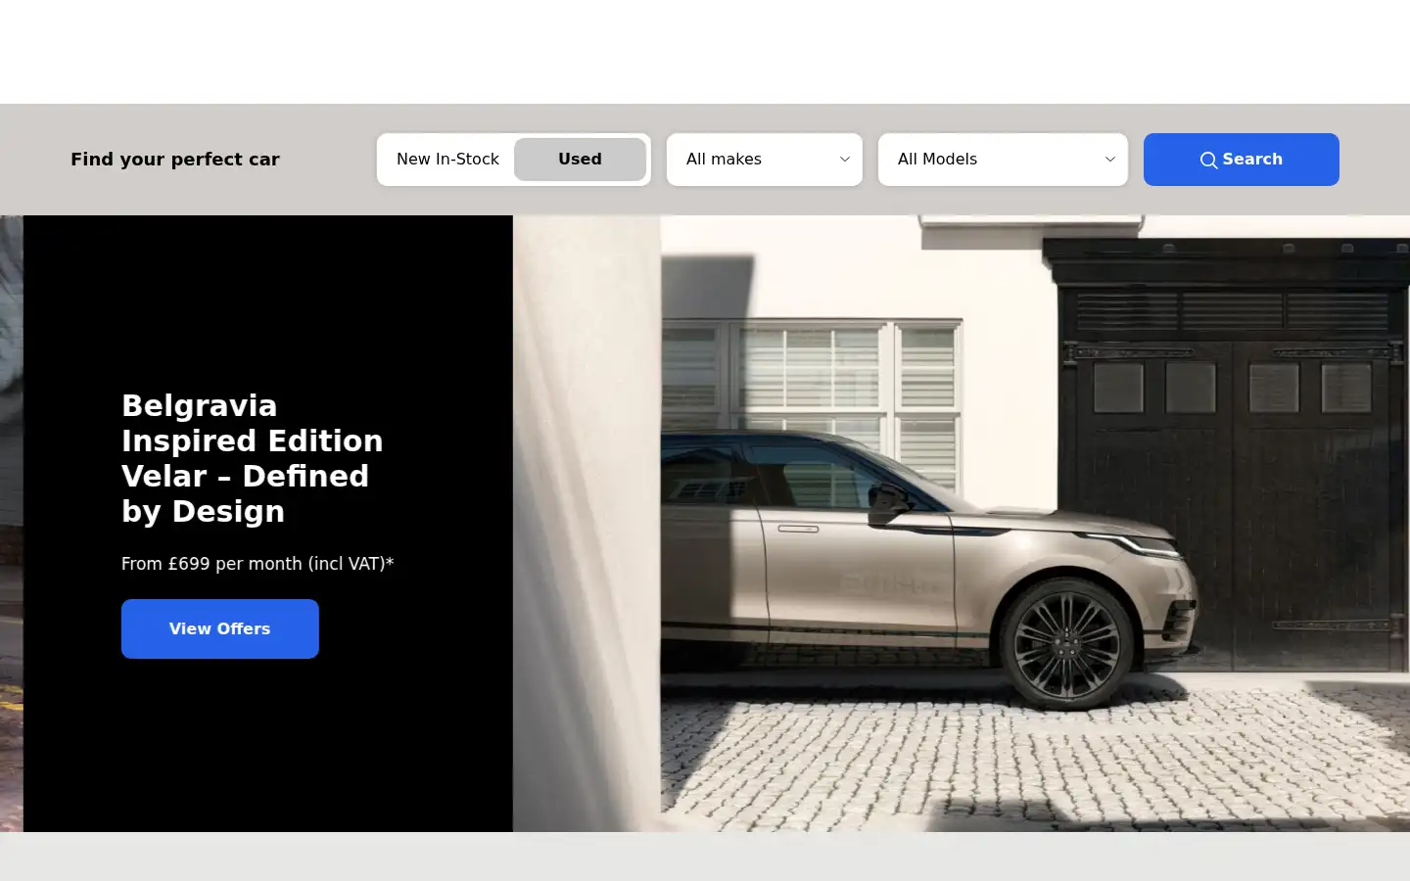This screenshot has height=881, width=1410.
Task: Select the Used option
Action: pyautogui.click(x=580, y=160)
